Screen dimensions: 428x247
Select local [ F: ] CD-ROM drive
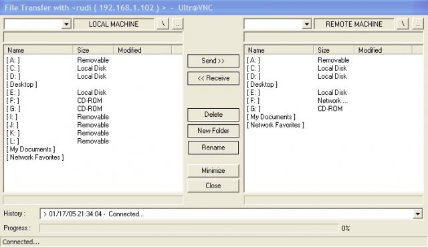pos(13,101)
